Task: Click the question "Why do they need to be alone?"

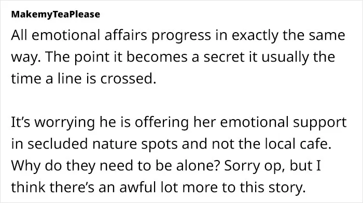Action: 115,166
